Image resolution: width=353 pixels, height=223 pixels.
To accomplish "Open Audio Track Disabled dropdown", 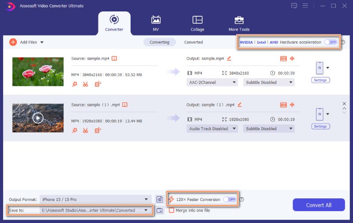I will (212, 128).
